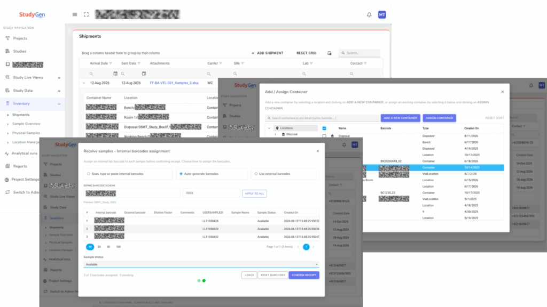Select sample row with ID LL11050429
Viewport: 547px width, 307px height.
[x=201, y=229]
